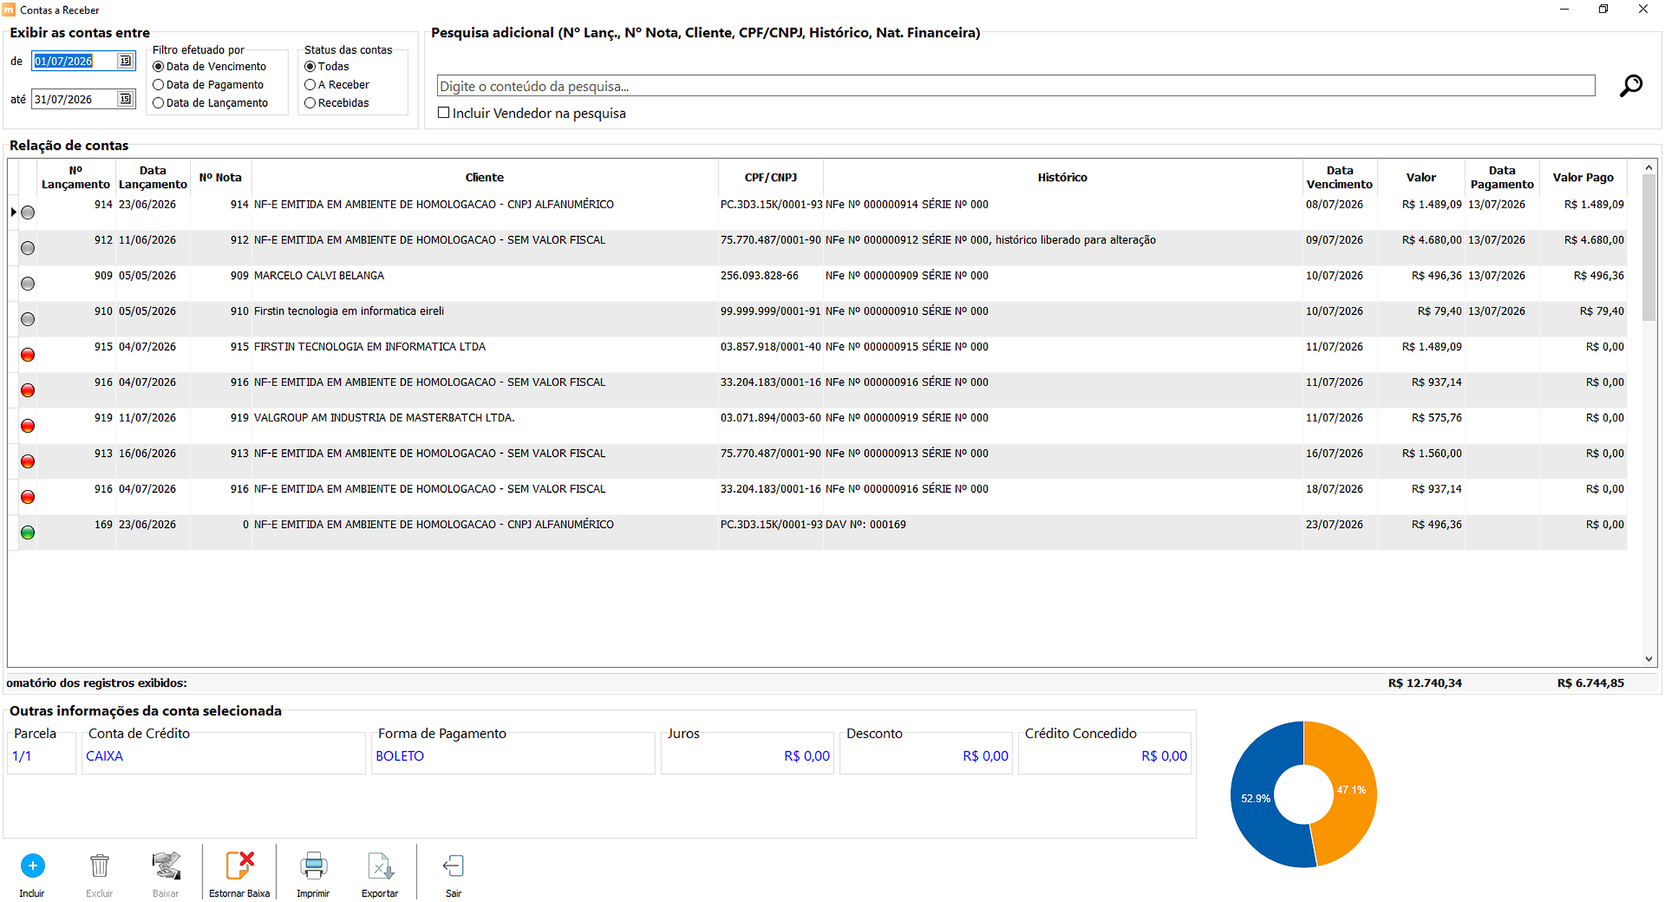Screen dimensions: 1665x902
Task: Sort by Data Vencimento column header
Action: coord(1339,177)
